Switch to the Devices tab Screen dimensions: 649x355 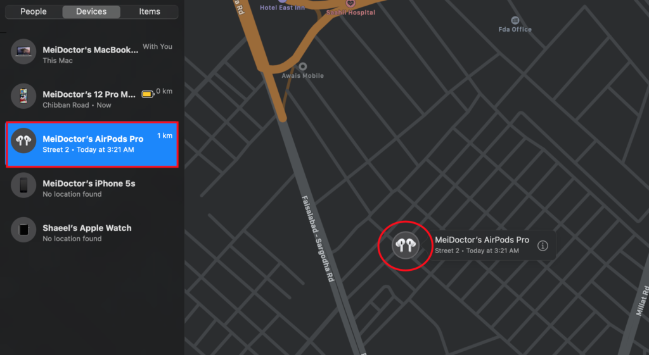[x=91, y=11]
